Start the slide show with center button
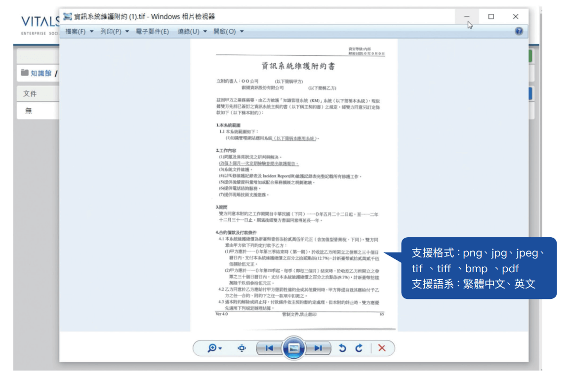Viewport: 569px width, 375px height. click(294, 348)
